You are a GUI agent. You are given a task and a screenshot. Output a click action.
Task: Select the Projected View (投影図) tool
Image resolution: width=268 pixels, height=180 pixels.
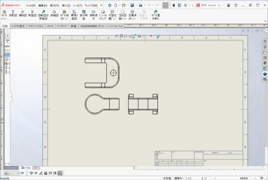[x=13, y=14]
